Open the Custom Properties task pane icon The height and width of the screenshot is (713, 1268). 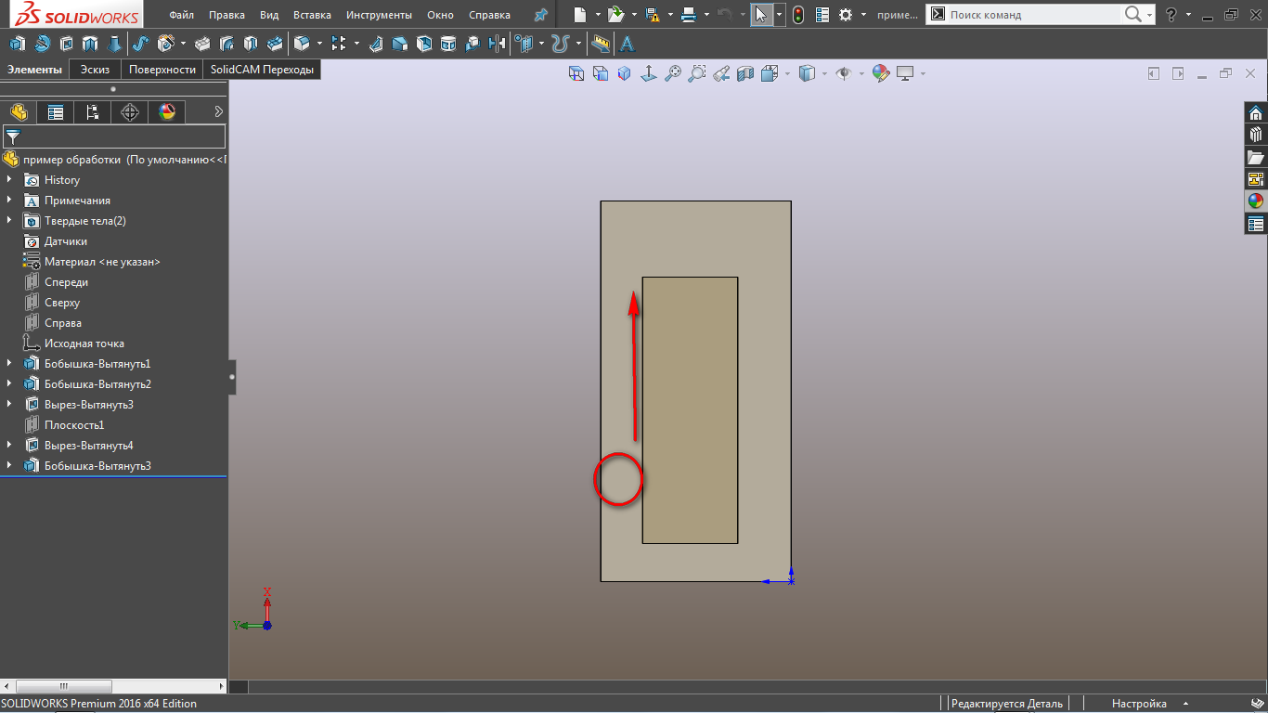[1256, 224]
